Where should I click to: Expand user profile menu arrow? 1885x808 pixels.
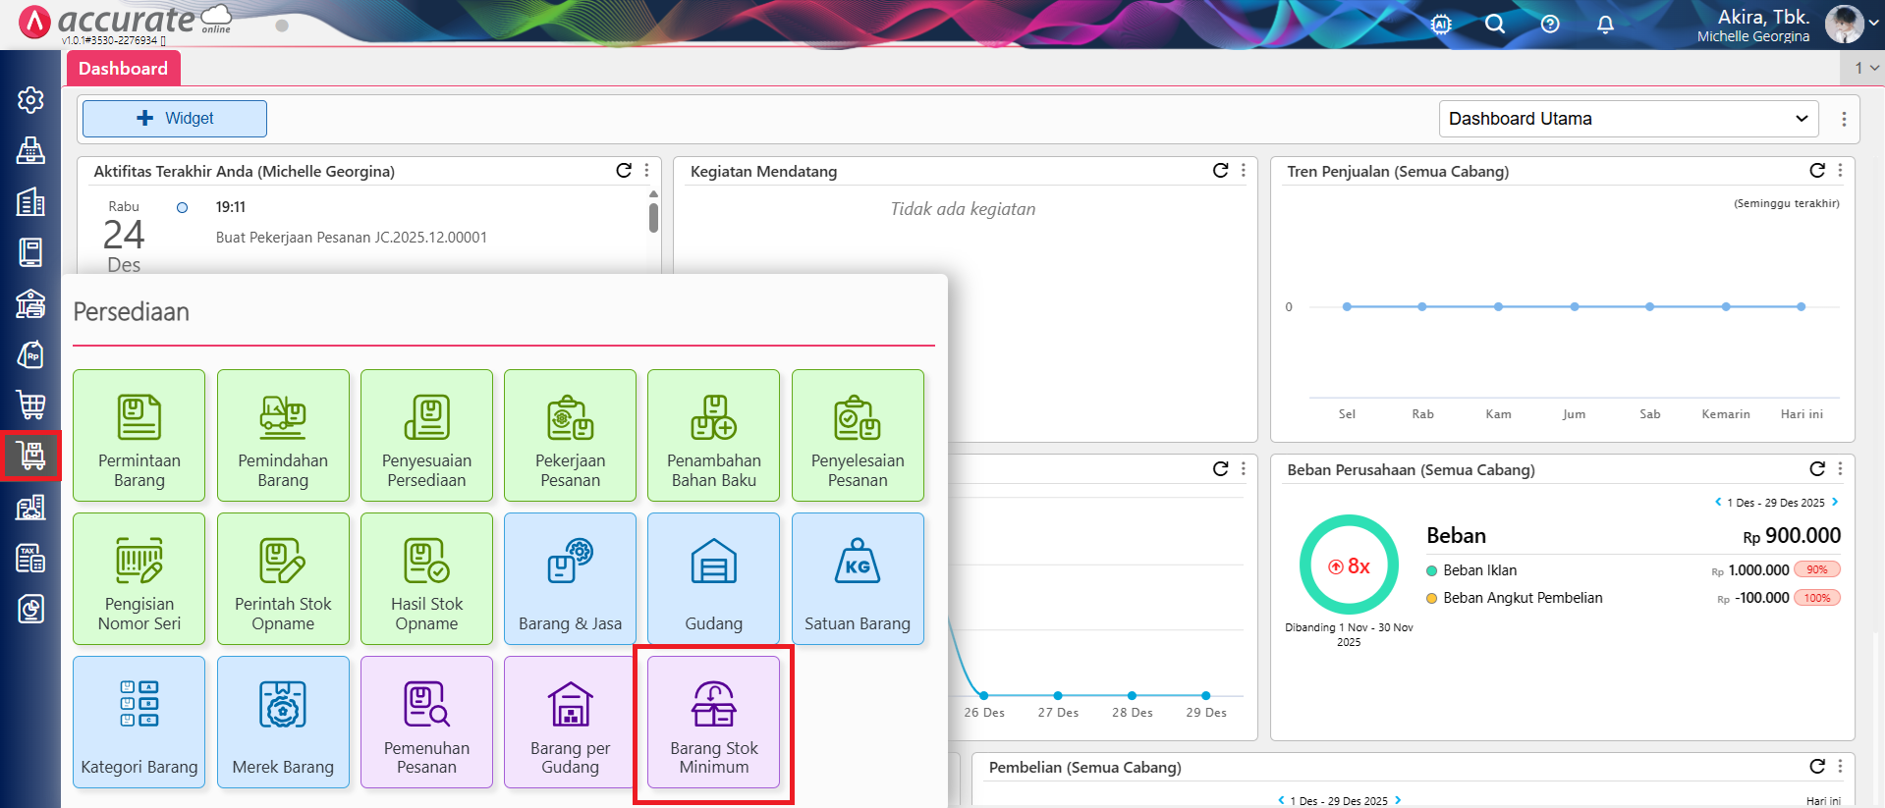click(x=1873, y=24)
